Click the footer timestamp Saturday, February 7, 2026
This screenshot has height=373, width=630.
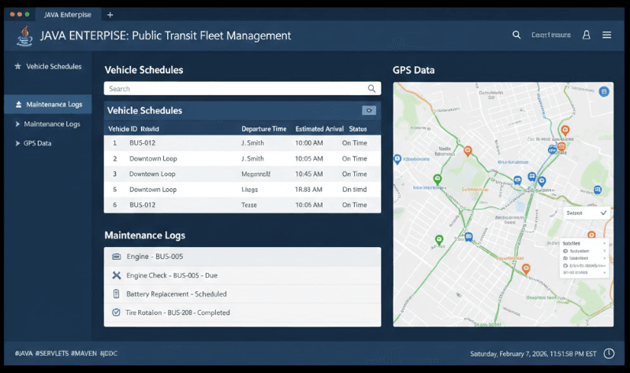(x=533, y=354)
